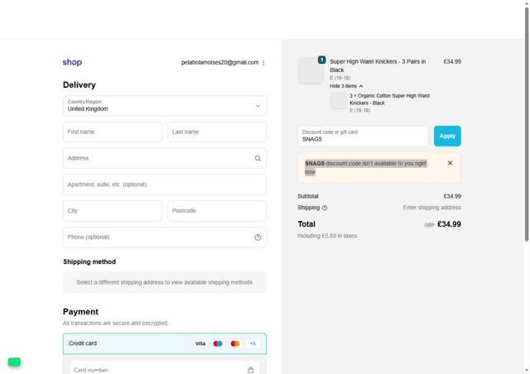Click the lock icon in card number field
The image size is (530, 374).
(250, 370)
